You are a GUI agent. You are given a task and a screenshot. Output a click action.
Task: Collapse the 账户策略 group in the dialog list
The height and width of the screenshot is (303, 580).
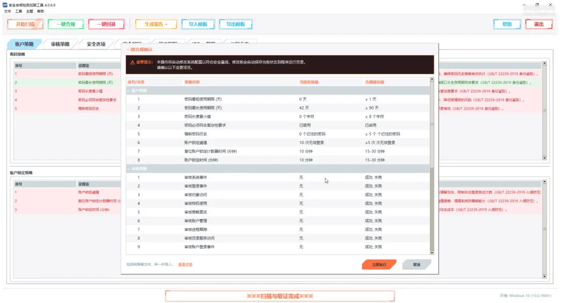(x=129, y=91)
